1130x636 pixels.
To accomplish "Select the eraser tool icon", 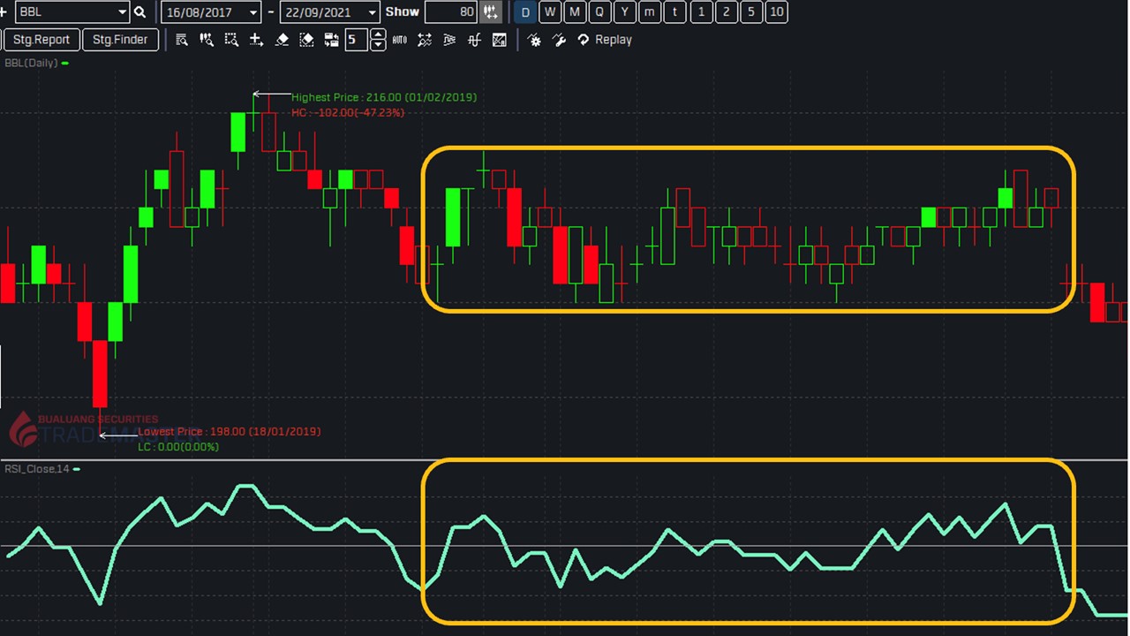I will click(x=282, y=40).
